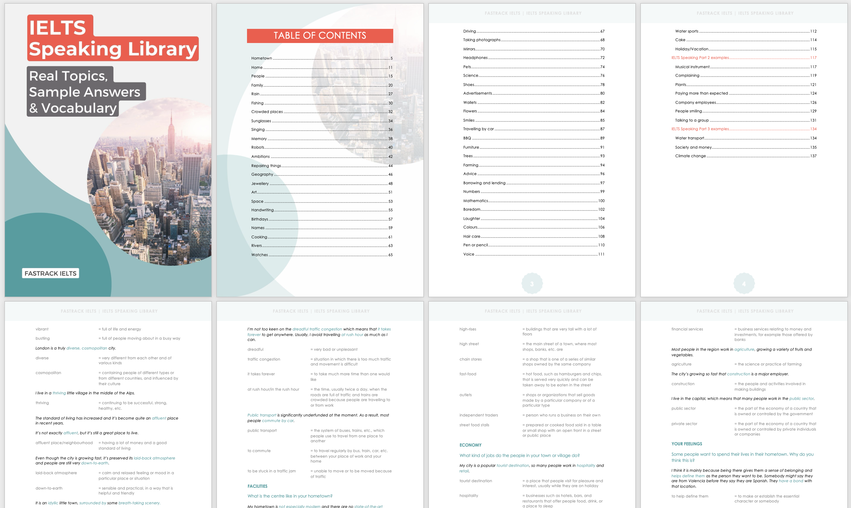Click the Handwriting contents row
The width and height of the screenshot is (851, 508).
click(322, 210)
